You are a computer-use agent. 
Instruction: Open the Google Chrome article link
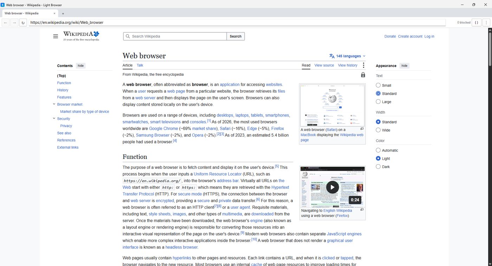click(x=163, y=128)
